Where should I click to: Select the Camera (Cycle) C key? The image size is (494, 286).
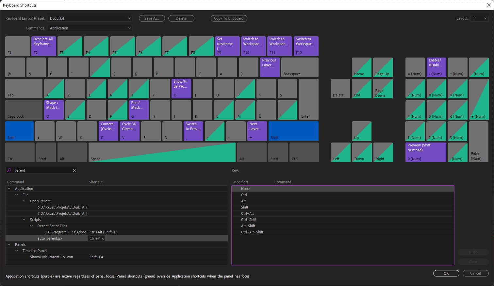108,131
